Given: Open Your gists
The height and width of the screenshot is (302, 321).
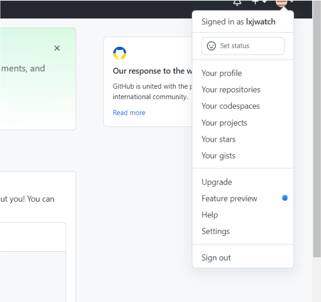Looking at the screenshot, I should (218, 155).
